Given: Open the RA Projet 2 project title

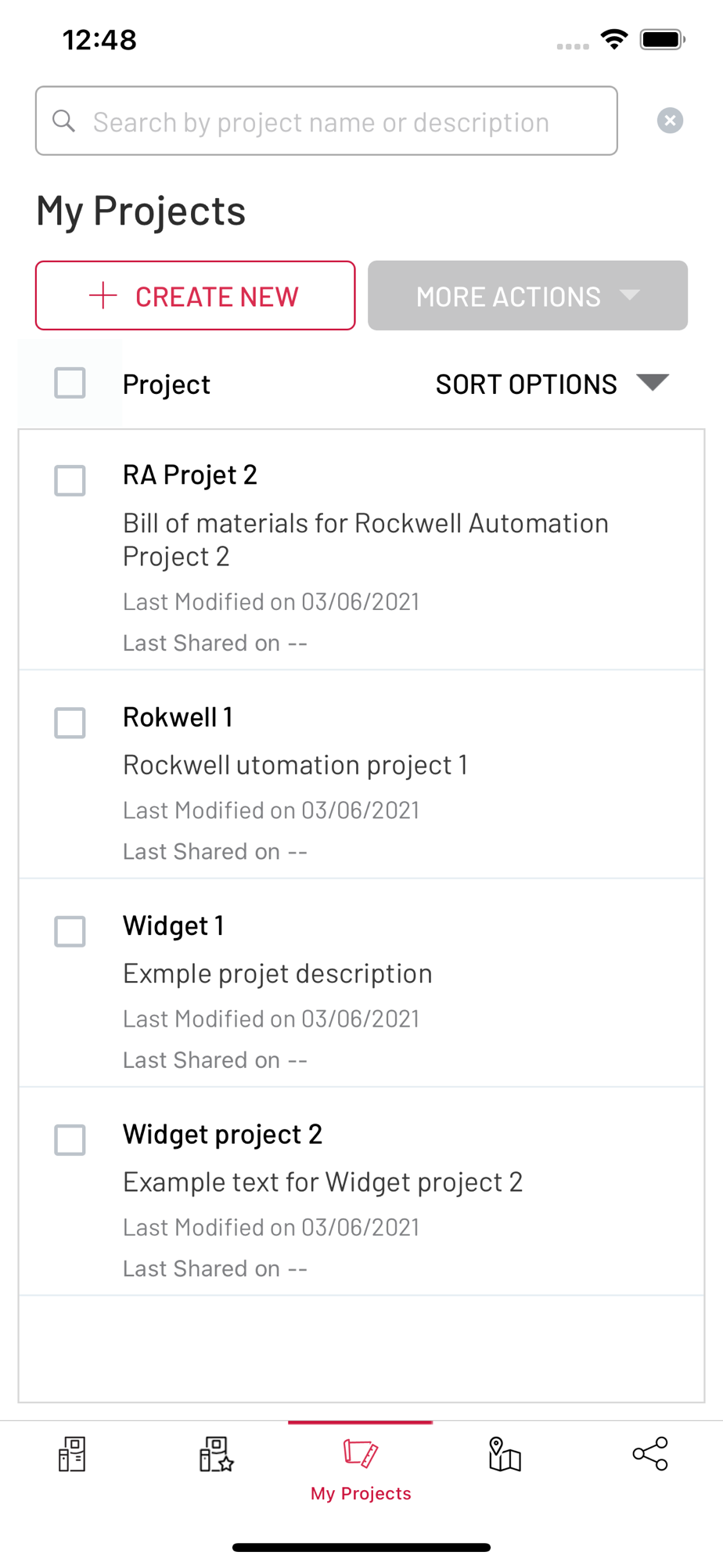Looking at the screenshot, I should tap(190, 475).
